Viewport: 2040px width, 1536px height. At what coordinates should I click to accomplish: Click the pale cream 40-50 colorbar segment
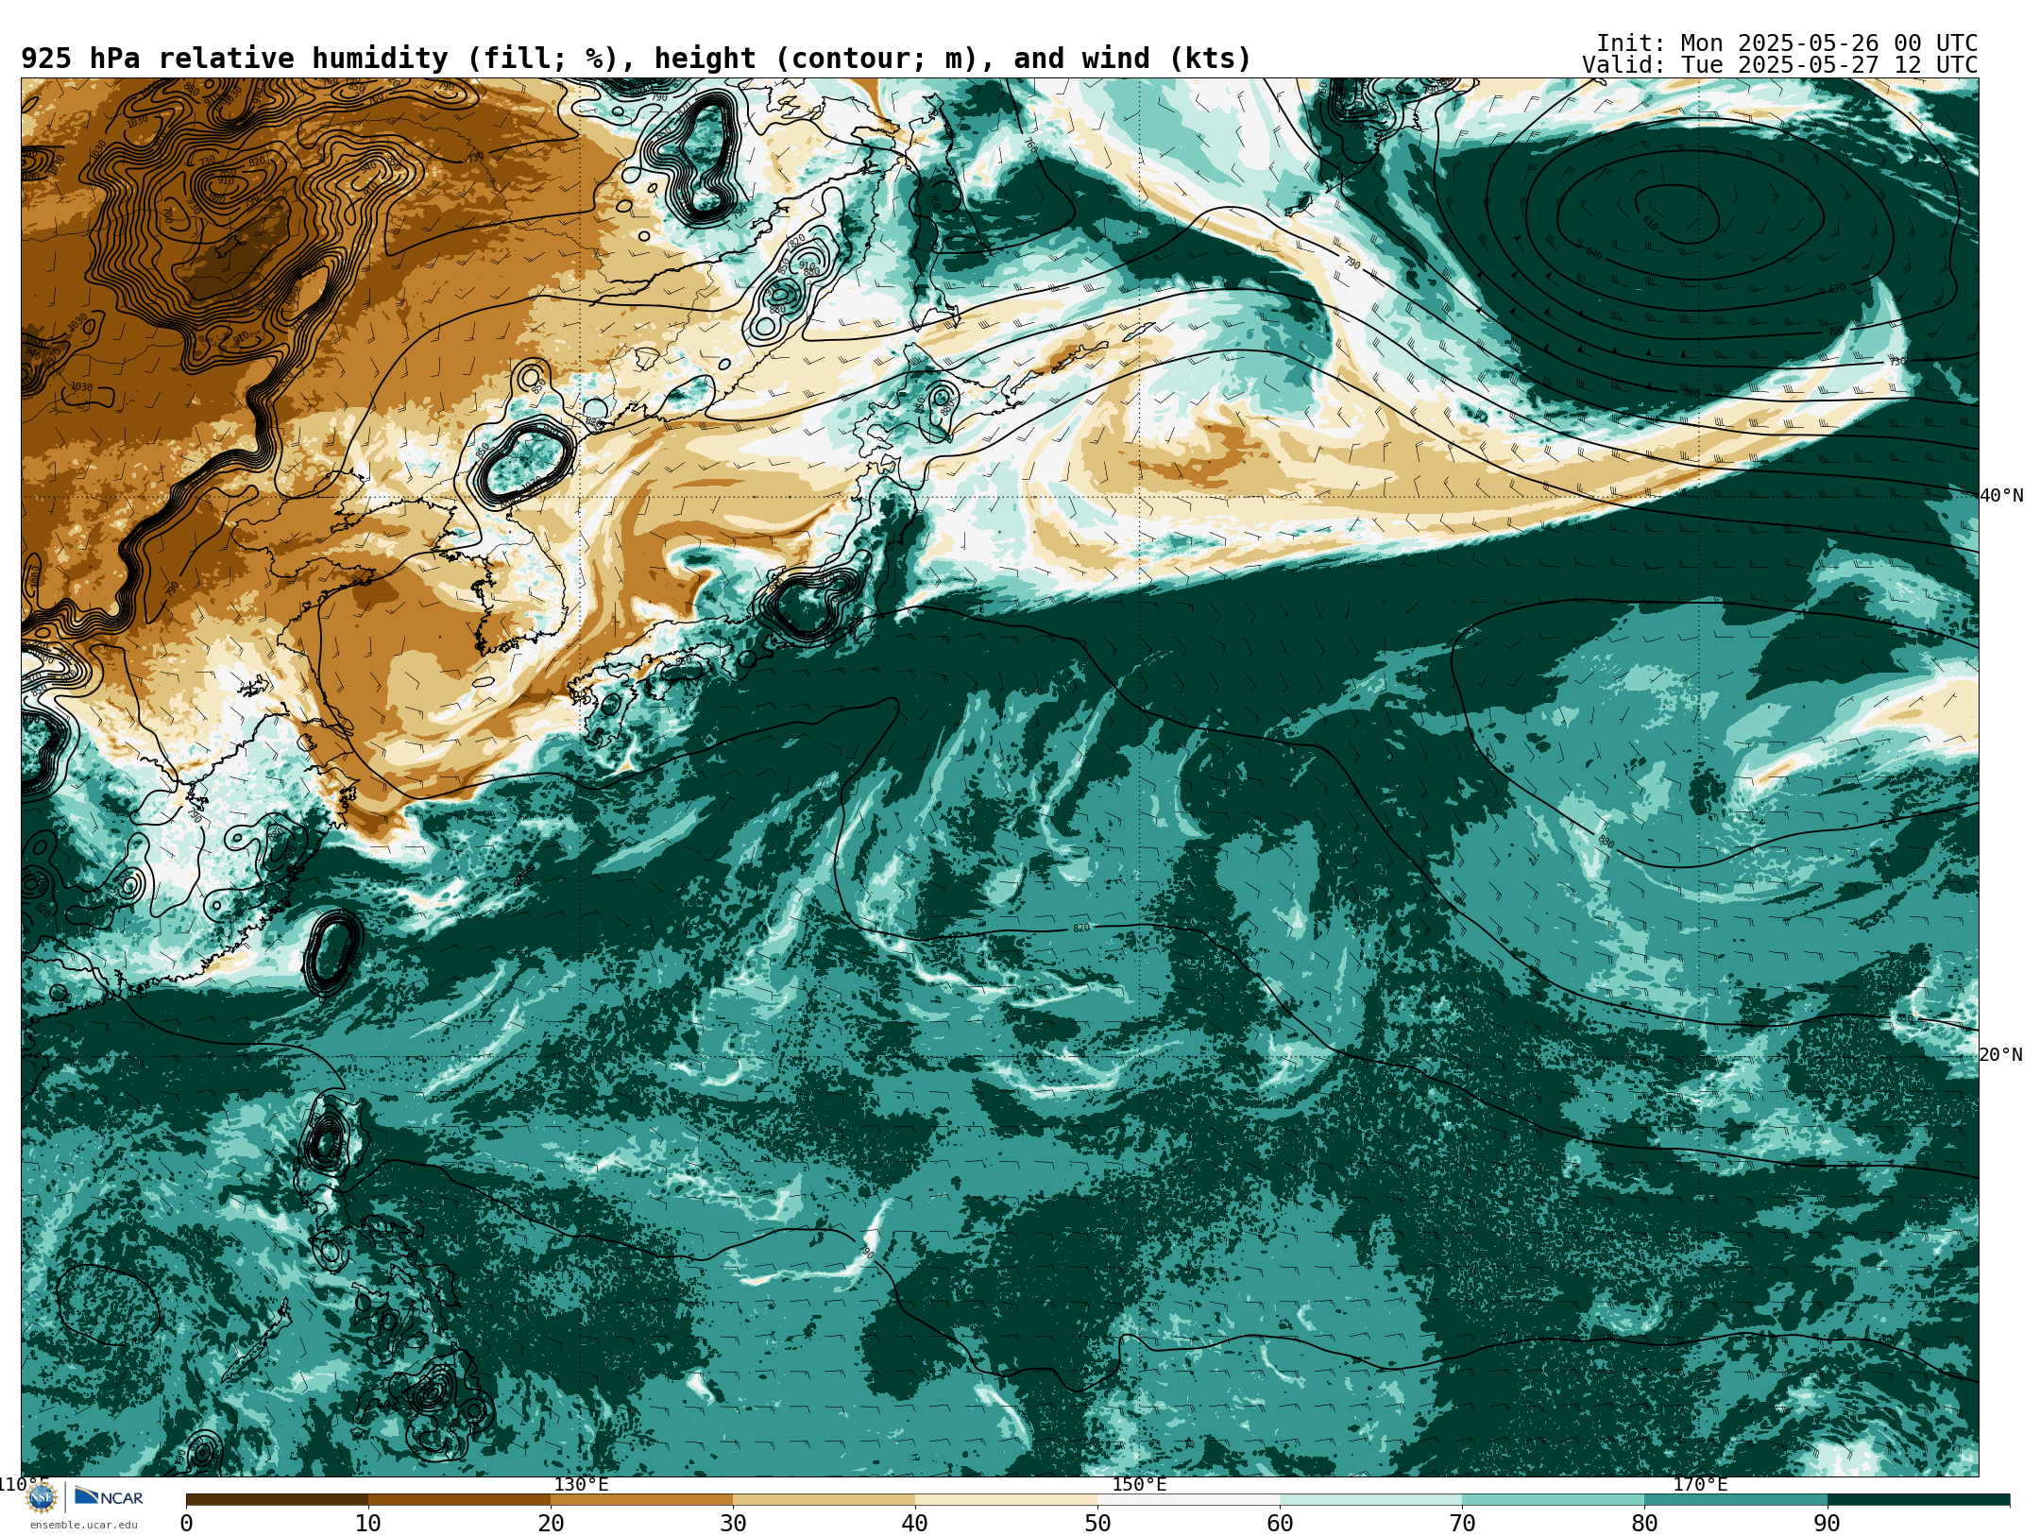(x=1006, y=1500)
